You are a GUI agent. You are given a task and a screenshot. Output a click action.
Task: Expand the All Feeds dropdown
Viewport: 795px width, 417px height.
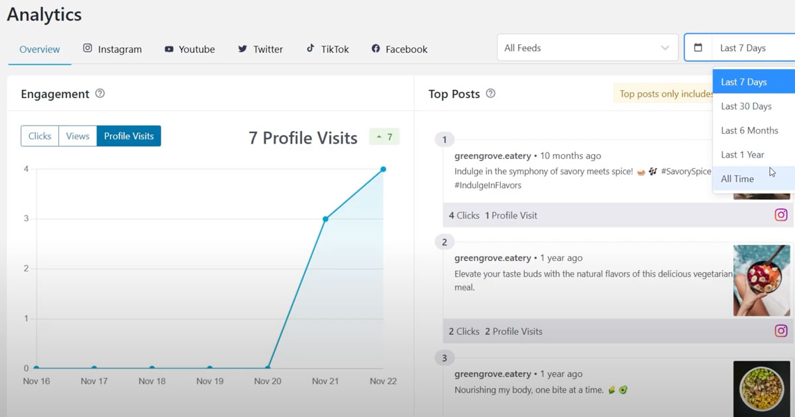point(587,48)
